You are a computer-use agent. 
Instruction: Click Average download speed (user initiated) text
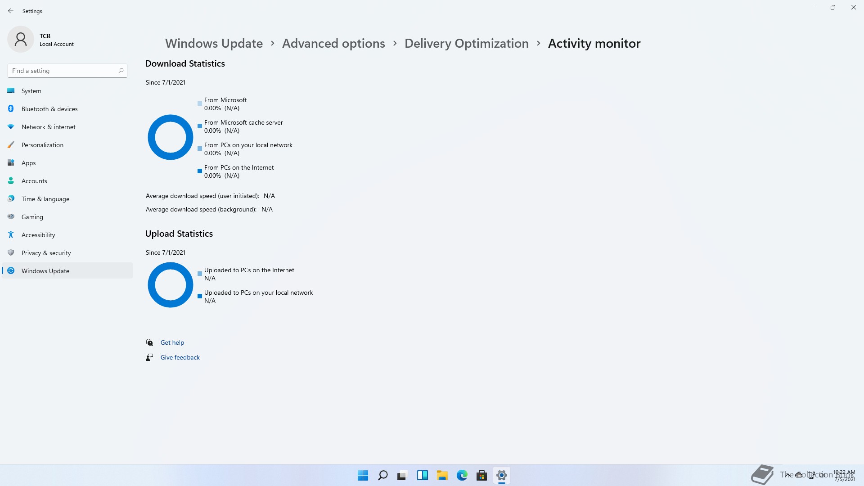coord(202,196)
